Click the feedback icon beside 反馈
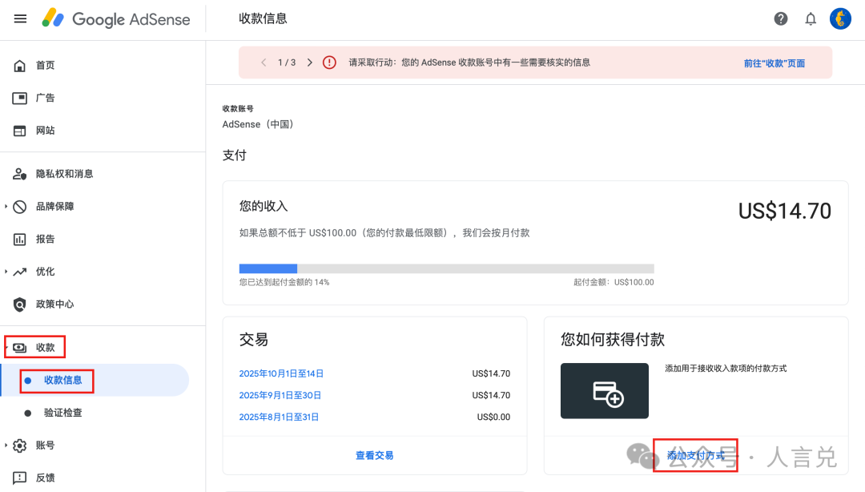The height and width of the screenshot is (492, 865). pyautogui.click(x=20, y=478)
